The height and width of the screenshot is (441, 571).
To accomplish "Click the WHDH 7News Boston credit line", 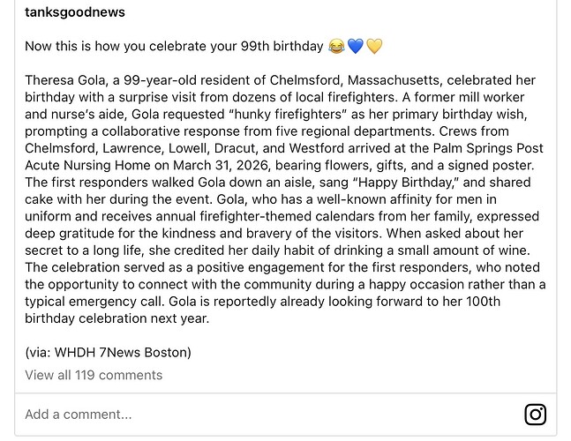I will pyautogui.click(x=109, y=352).
